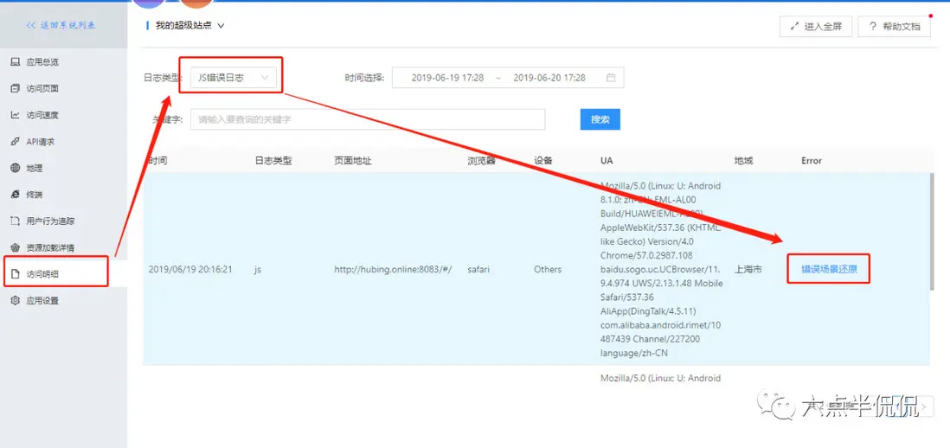This screenshot has width=950, height=448.
Task: Click the end time 2019-06-20 17:28 field
Action: point(549,78)
